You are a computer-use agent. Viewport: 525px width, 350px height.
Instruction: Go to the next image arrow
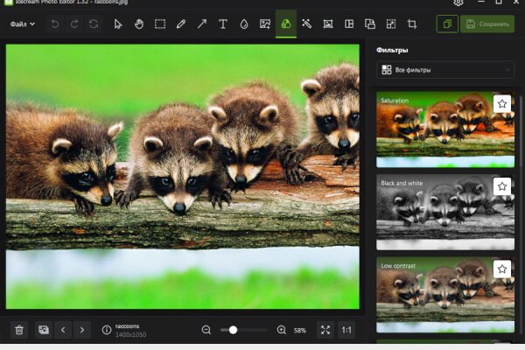pos(82,330)
